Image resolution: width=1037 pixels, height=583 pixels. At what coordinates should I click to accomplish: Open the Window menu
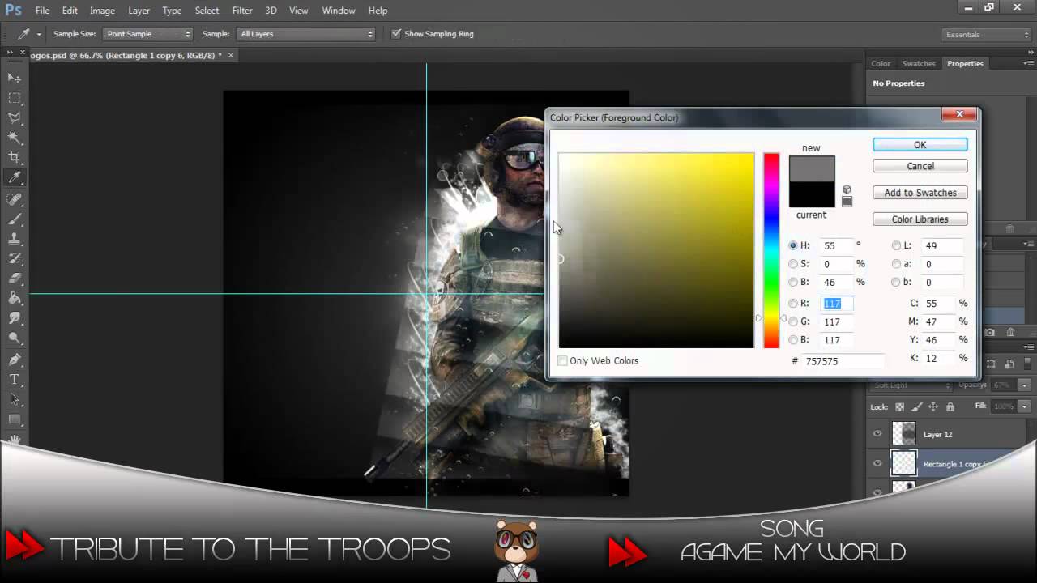tap(339, 11)
